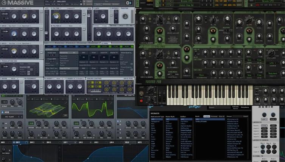This screenshot has width=285, height=162.
Task: Toggle the Noise oscillator enable switch in Serum
Action: point(3,112)
